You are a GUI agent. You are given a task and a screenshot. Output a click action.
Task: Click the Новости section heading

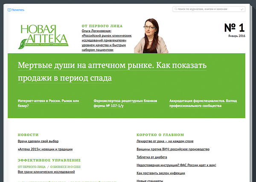(28, 135)
